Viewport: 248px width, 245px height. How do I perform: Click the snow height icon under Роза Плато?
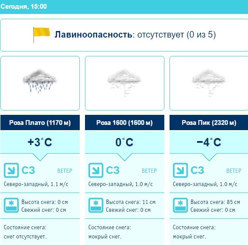click(x=11, y=205)
